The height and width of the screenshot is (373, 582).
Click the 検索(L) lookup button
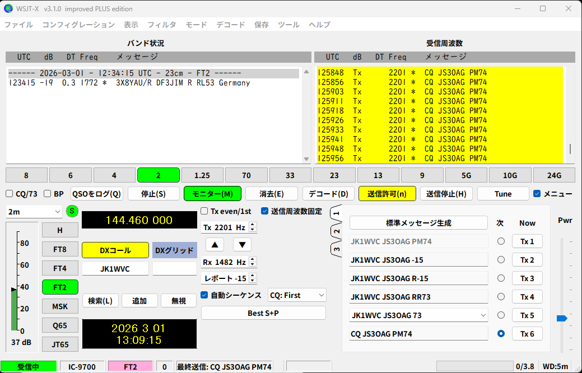[x=100, y=301]
